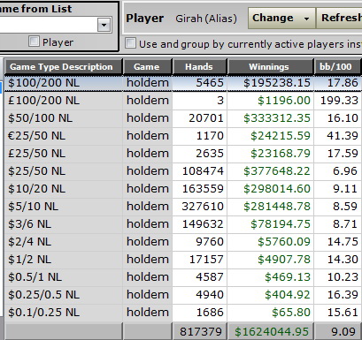Sort by Winnings column header
Viewport: 362px width, 340px height.
click(x=270, y=67)
